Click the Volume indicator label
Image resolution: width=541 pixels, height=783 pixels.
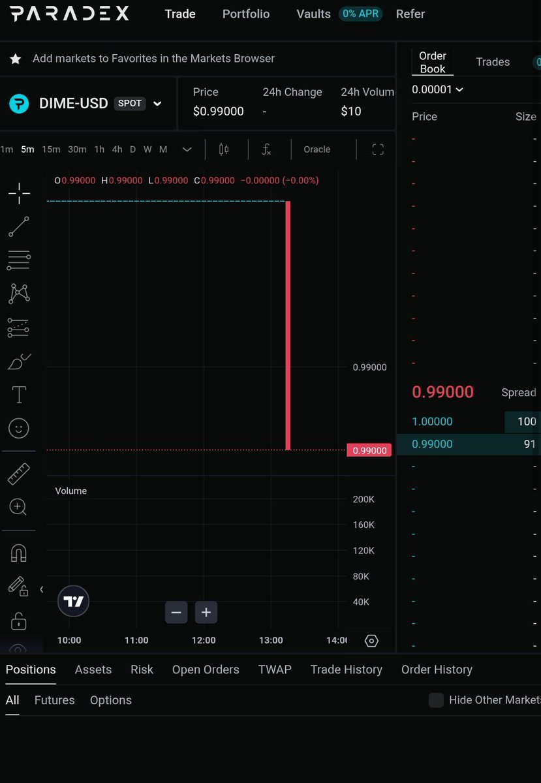pos(71,491)
